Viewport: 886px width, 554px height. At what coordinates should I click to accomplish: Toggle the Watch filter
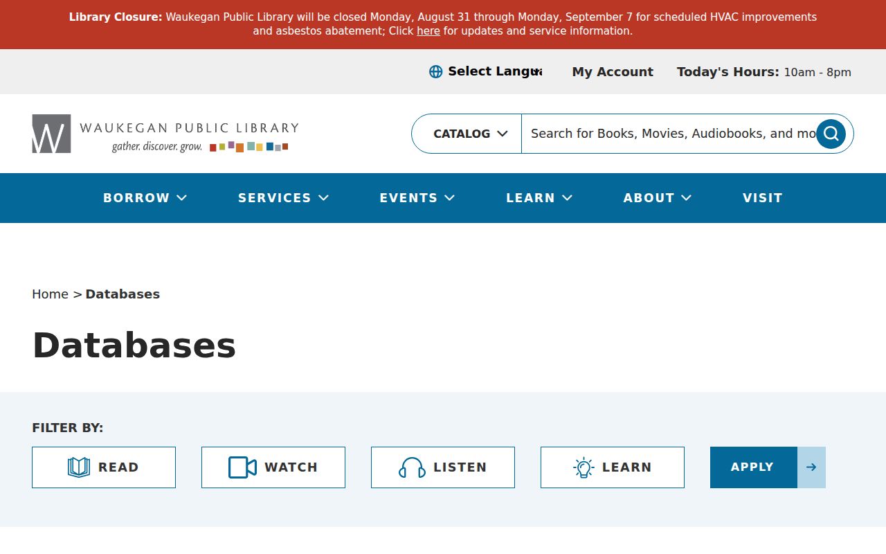(273, 467)
